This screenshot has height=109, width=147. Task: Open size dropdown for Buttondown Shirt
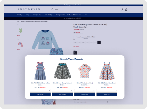[x=85, y=90]
